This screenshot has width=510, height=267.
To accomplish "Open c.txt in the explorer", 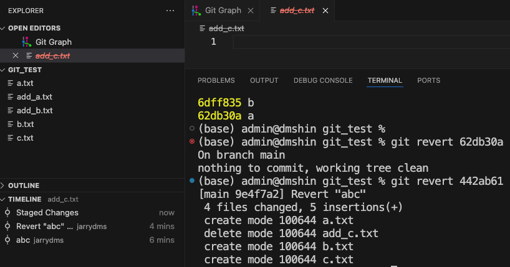I will click(x=92, y=138).
